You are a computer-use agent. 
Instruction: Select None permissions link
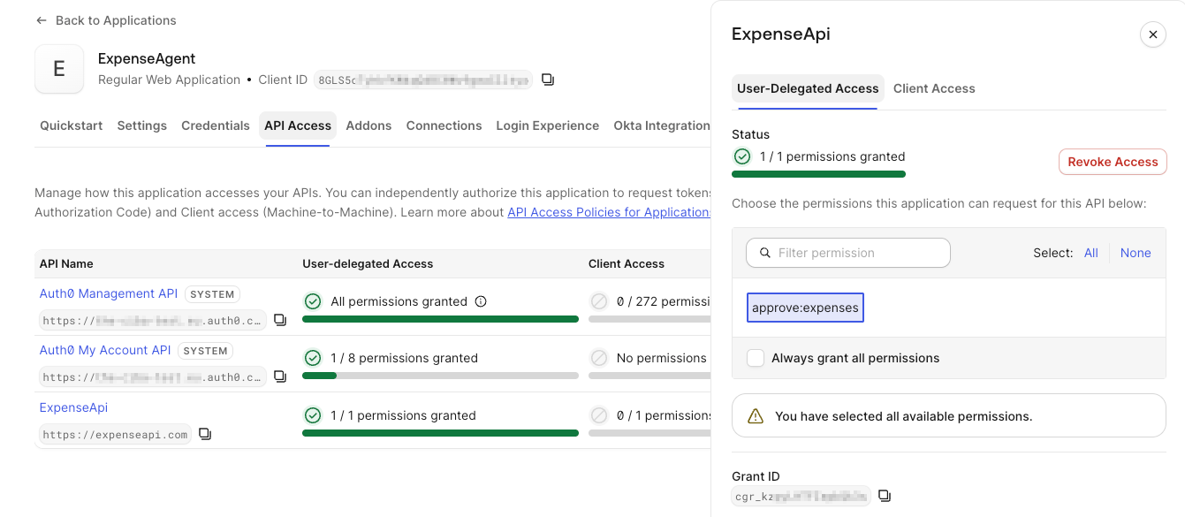(1136, 253)
